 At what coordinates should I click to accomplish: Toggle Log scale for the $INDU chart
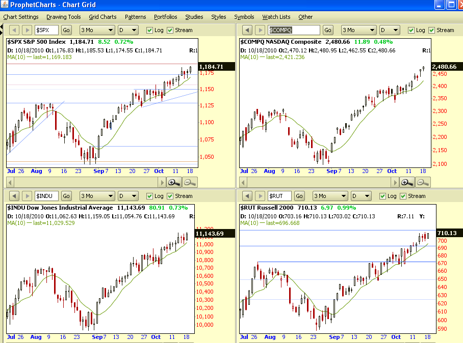(x=149, y=196)
